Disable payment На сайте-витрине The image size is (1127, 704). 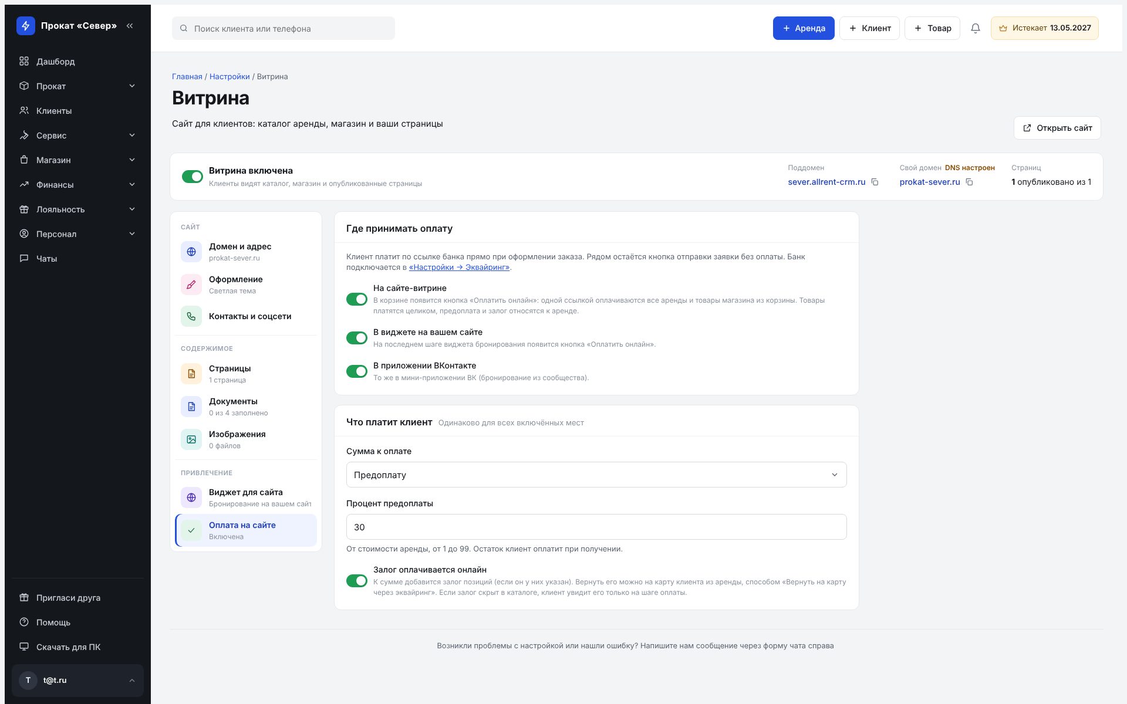356,299
